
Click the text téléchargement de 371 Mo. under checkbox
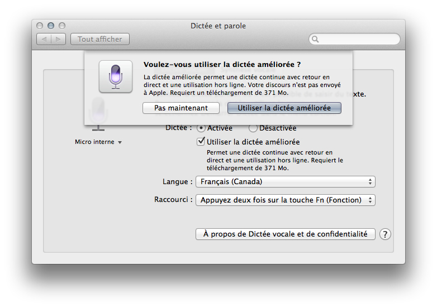248,168
